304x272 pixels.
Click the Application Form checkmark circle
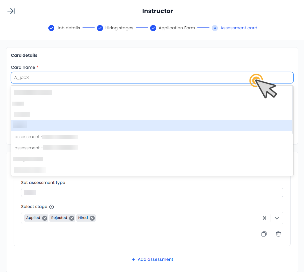(x=153, y=28)
